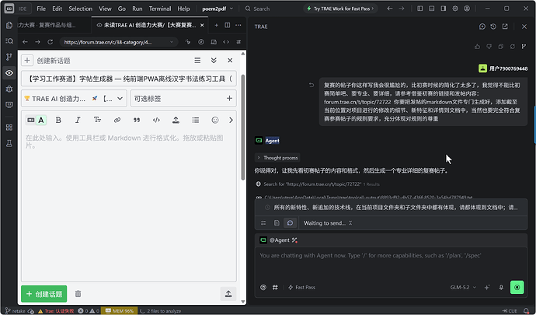The width and height of the screenshot is (536, 315).
Task: Copy the response with the copy icon
Action: tap(501, 47)
